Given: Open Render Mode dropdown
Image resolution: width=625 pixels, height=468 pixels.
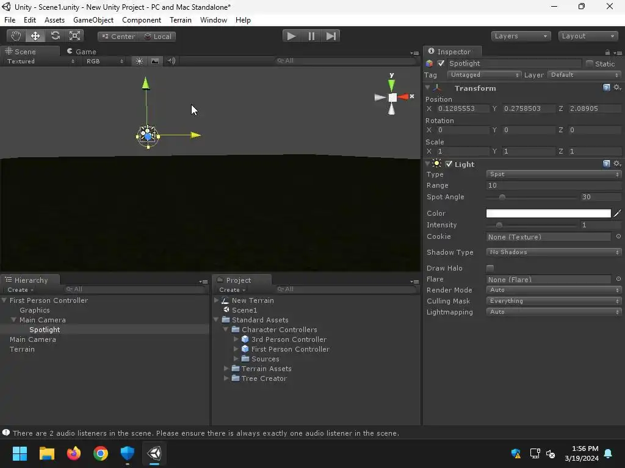Looking at the screenshot, I should (x=554, y=289).
